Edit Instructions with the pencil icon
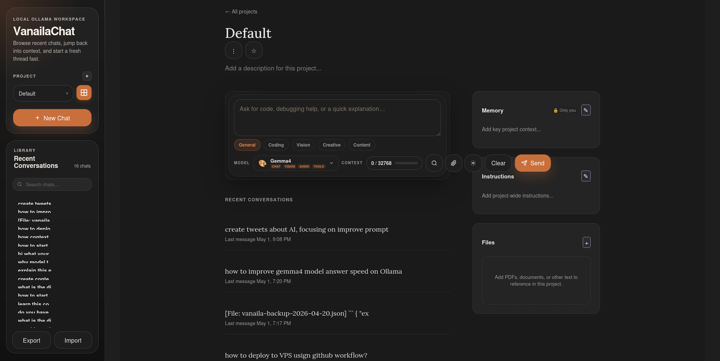The width and height of the screenshot is (720, 361). (x=586, y=176)
